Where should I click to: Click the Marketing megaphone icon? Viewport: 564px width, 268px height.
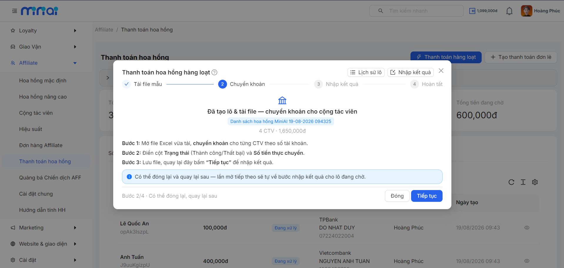click(13, 228)
